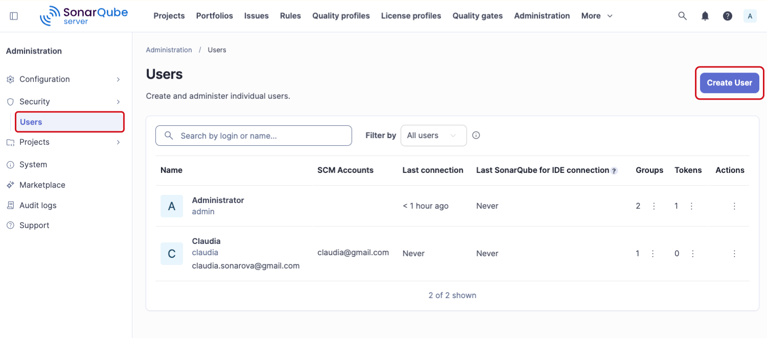This screenshot has height=338, width=767.
Task: Open Rules in top navigation
Action: [290, 16]
